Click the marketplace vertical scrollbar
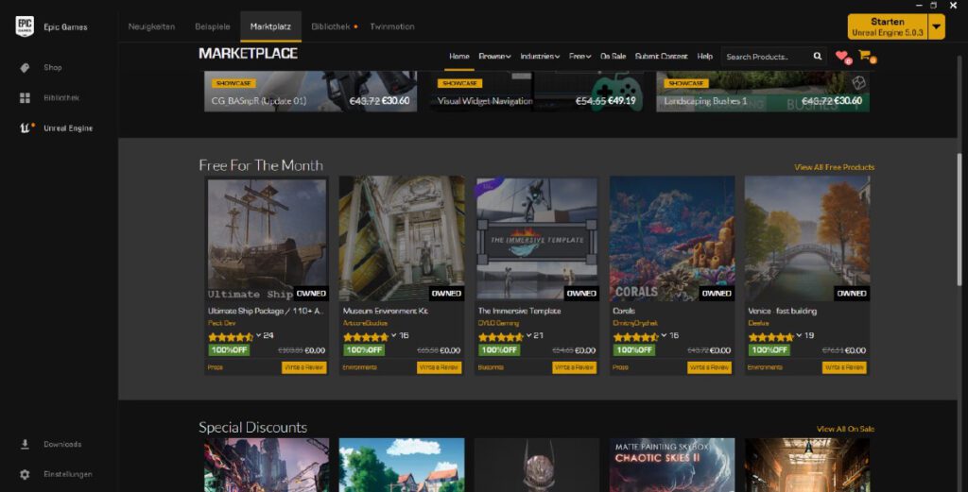The width and height of the screenshot is (968, 492). coord(959,219)
